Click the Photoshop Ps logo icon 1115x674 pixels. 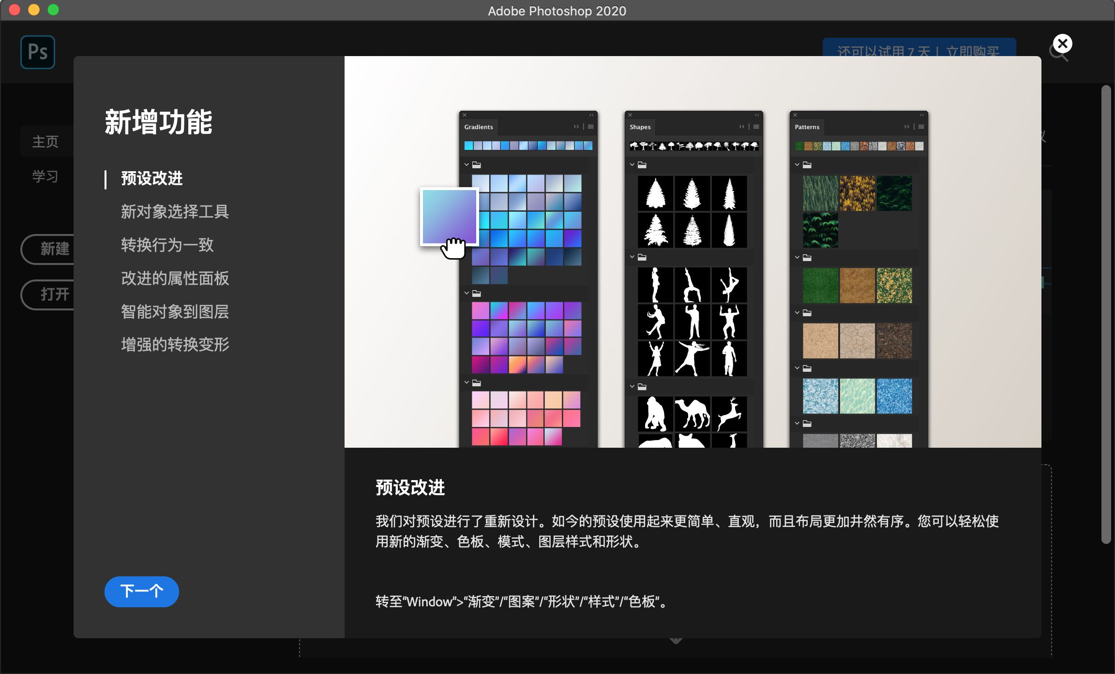(x=38, y=52)
